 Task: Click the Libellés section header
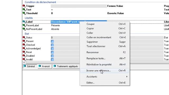(29, 18)
